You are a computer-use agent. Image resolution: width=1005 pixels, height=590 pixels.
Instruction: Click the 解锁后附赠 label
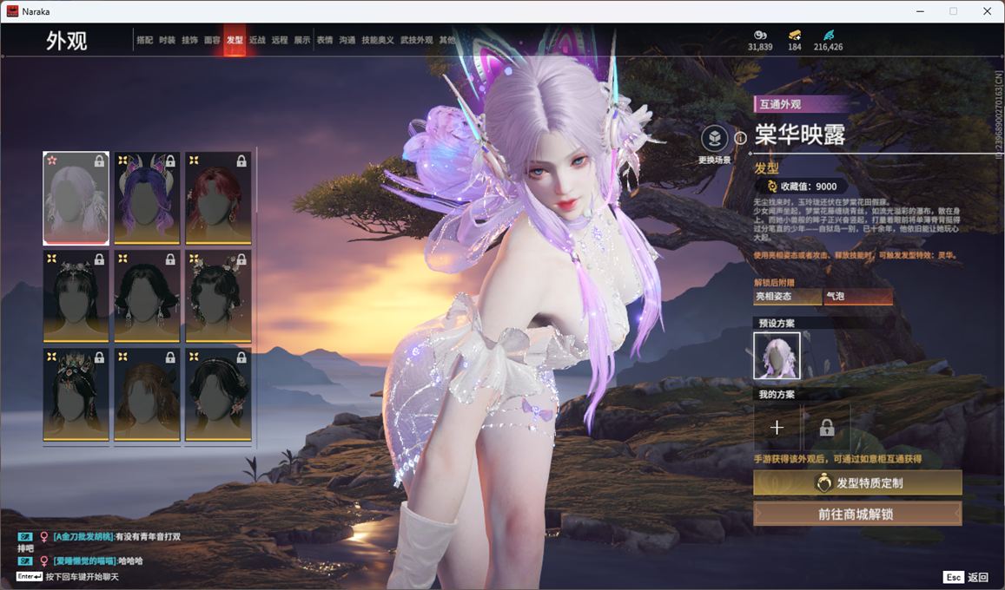774,282
